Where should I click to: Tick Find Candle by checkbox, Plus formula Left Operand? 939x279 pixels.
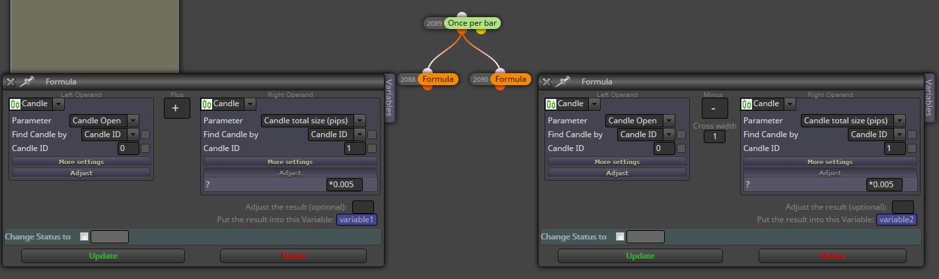(145, 135)
